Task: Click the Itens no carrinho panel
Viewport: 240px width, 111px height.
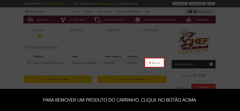Action: (194, 64)
